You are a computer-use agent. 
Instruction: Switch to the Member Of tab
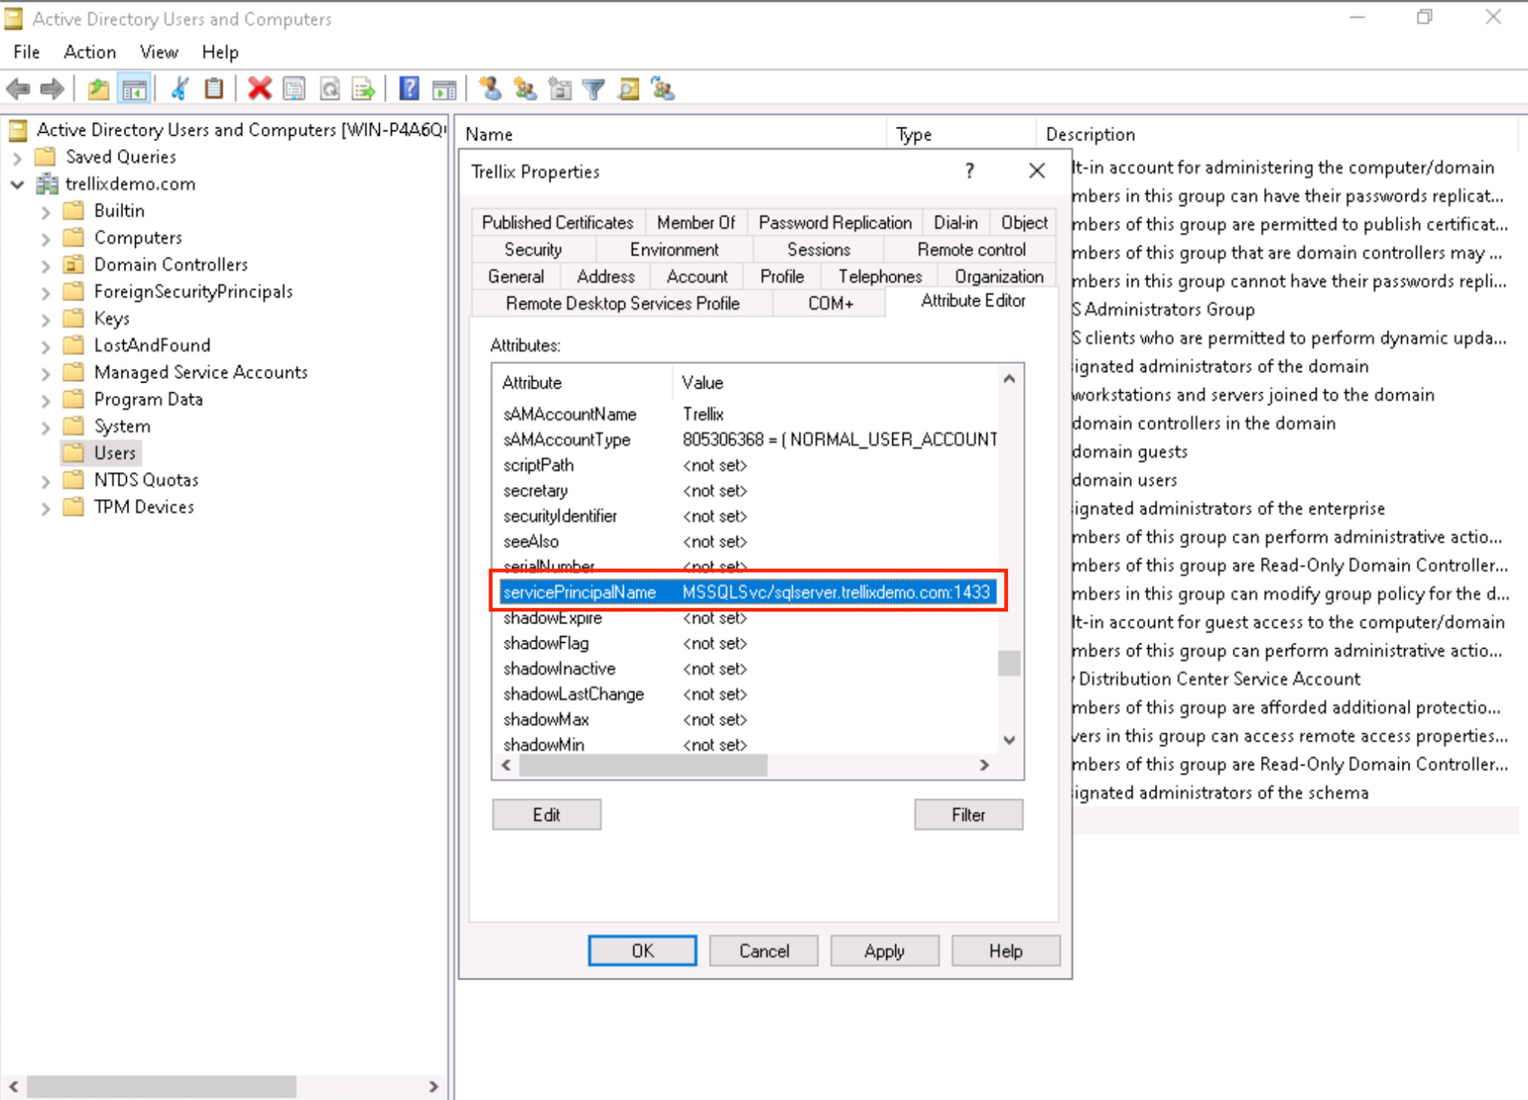click(x=695, y=222)
